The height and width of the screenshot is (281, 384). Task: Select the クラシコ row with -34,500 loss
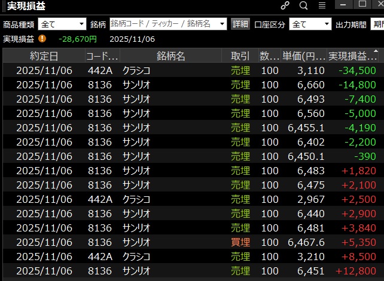(191, 70)
